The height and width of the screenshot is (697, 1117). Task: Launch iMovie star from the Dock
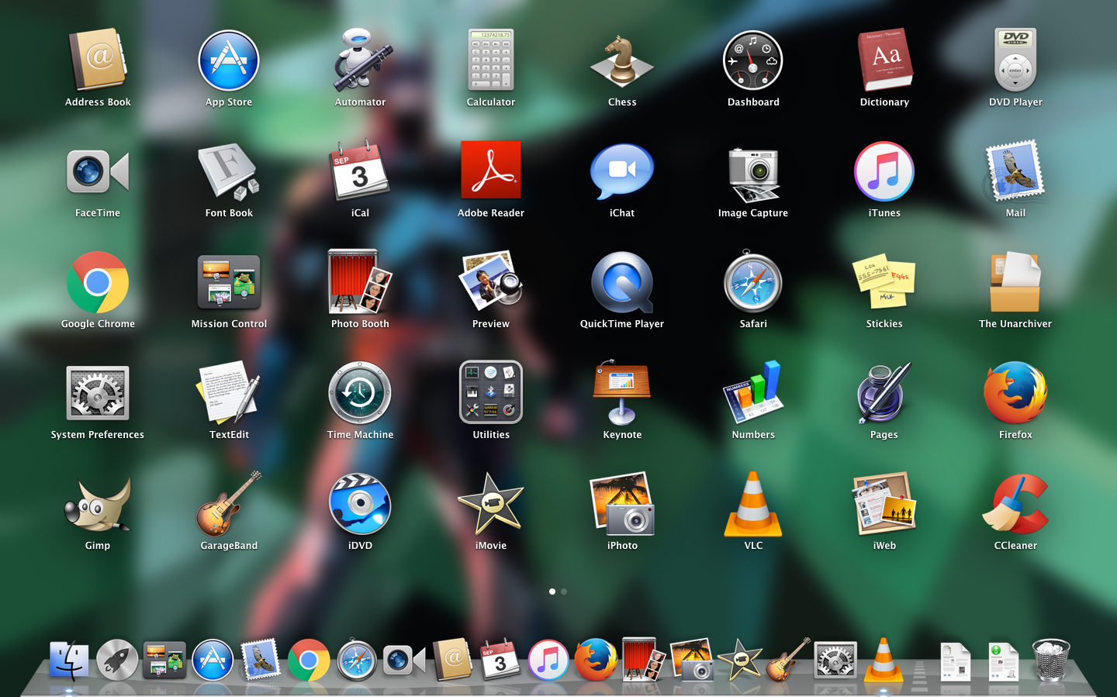tap(740, 659)
